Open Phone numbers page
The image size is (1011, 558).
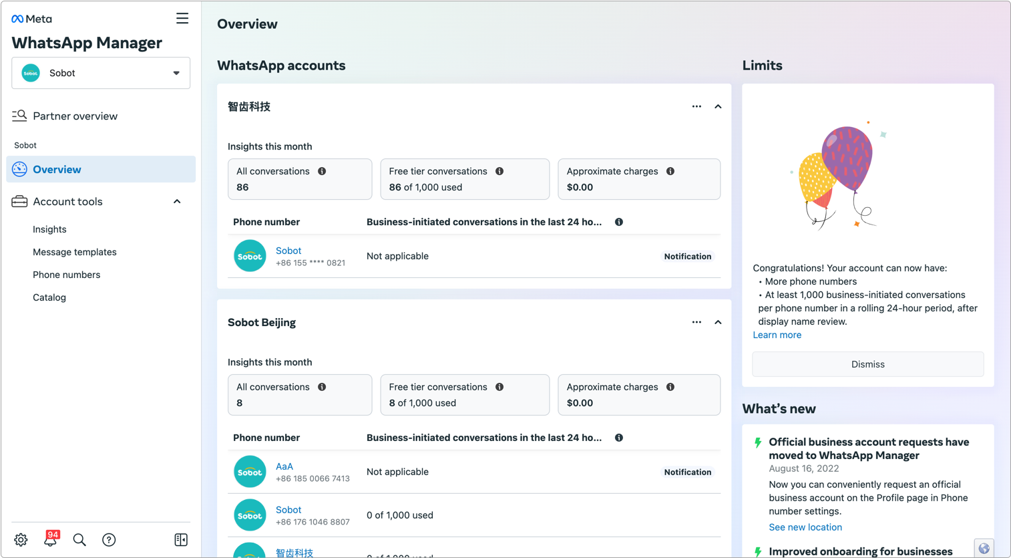tap(67, 275)
